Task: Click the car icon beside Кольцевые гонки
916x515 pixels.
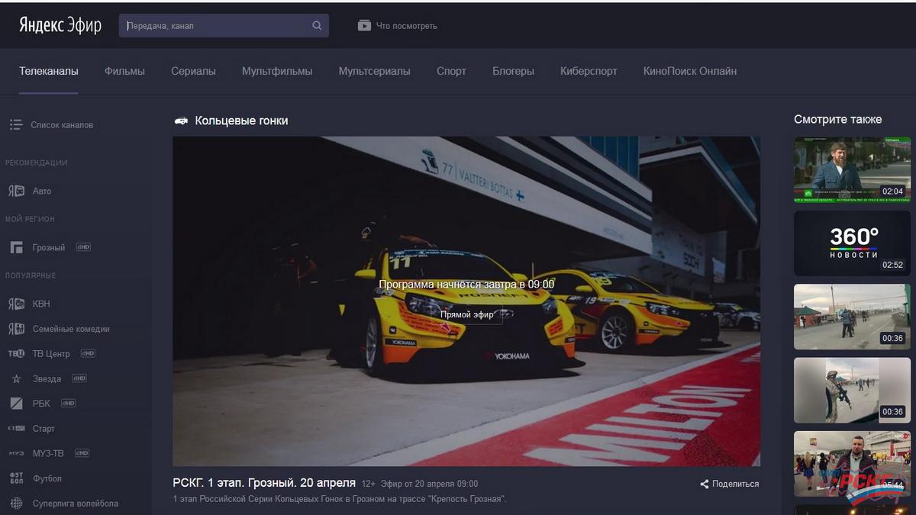Action: pyautogui.click(x=181, y=121)
